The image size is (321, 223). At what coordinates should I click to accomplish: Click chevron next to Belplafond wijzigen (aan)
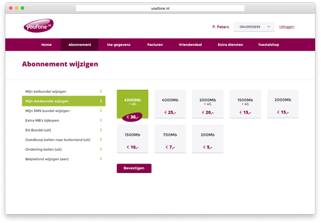pos(101,158)
